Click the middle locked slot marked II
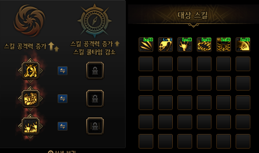The height and width of the screenshot is (153, 259). coord(95,99)
